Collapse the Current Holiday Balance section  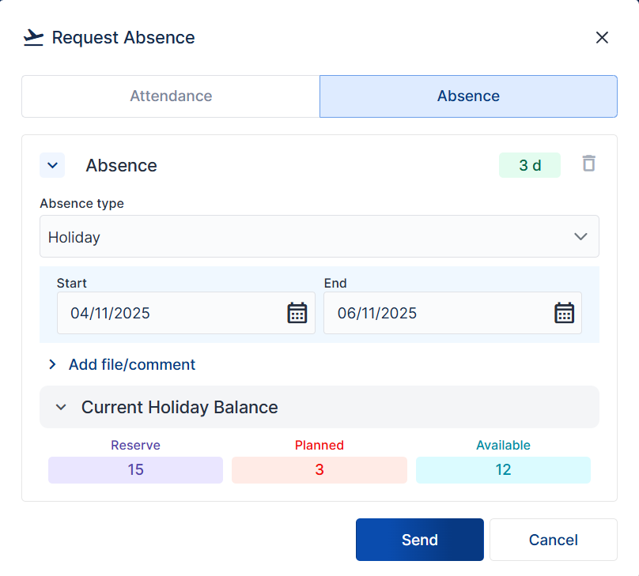178,407
